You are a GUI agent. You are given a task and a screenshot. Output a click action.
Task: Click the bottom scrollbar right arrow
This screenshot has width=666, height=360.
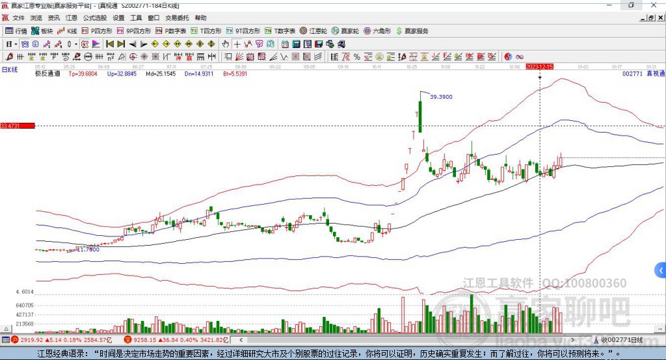[572, 340]
